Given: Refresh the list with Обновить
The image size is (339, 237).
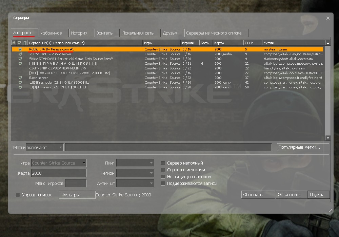Looking at the screenshot, I should tap(258, 194).
